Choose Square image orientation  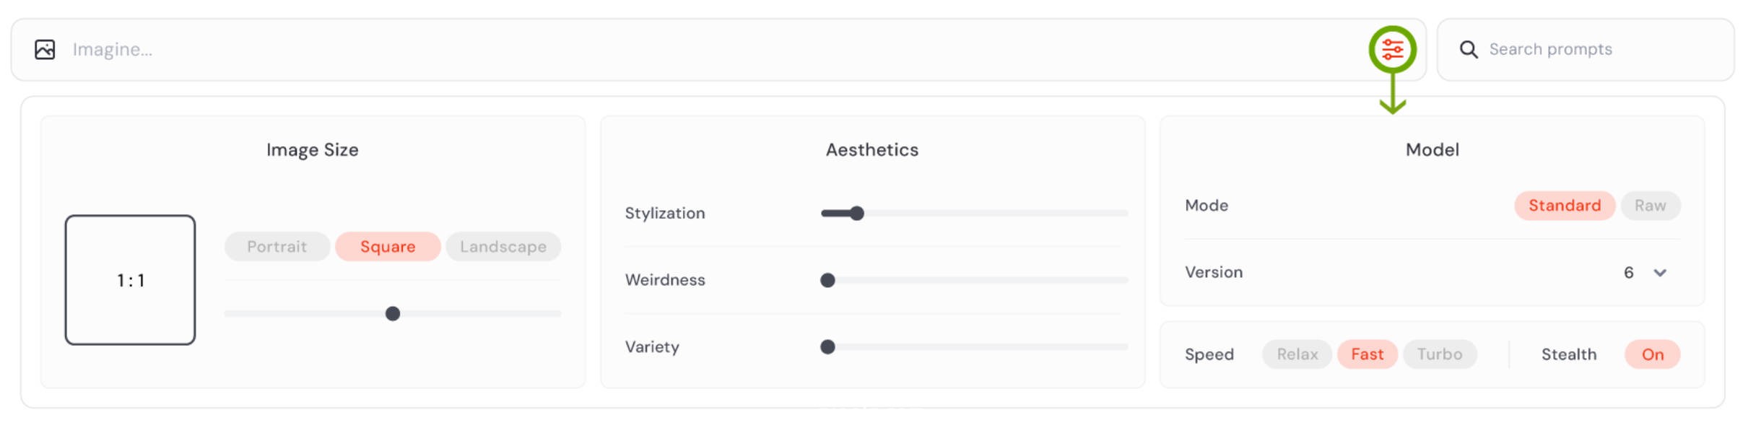[388, 247]
